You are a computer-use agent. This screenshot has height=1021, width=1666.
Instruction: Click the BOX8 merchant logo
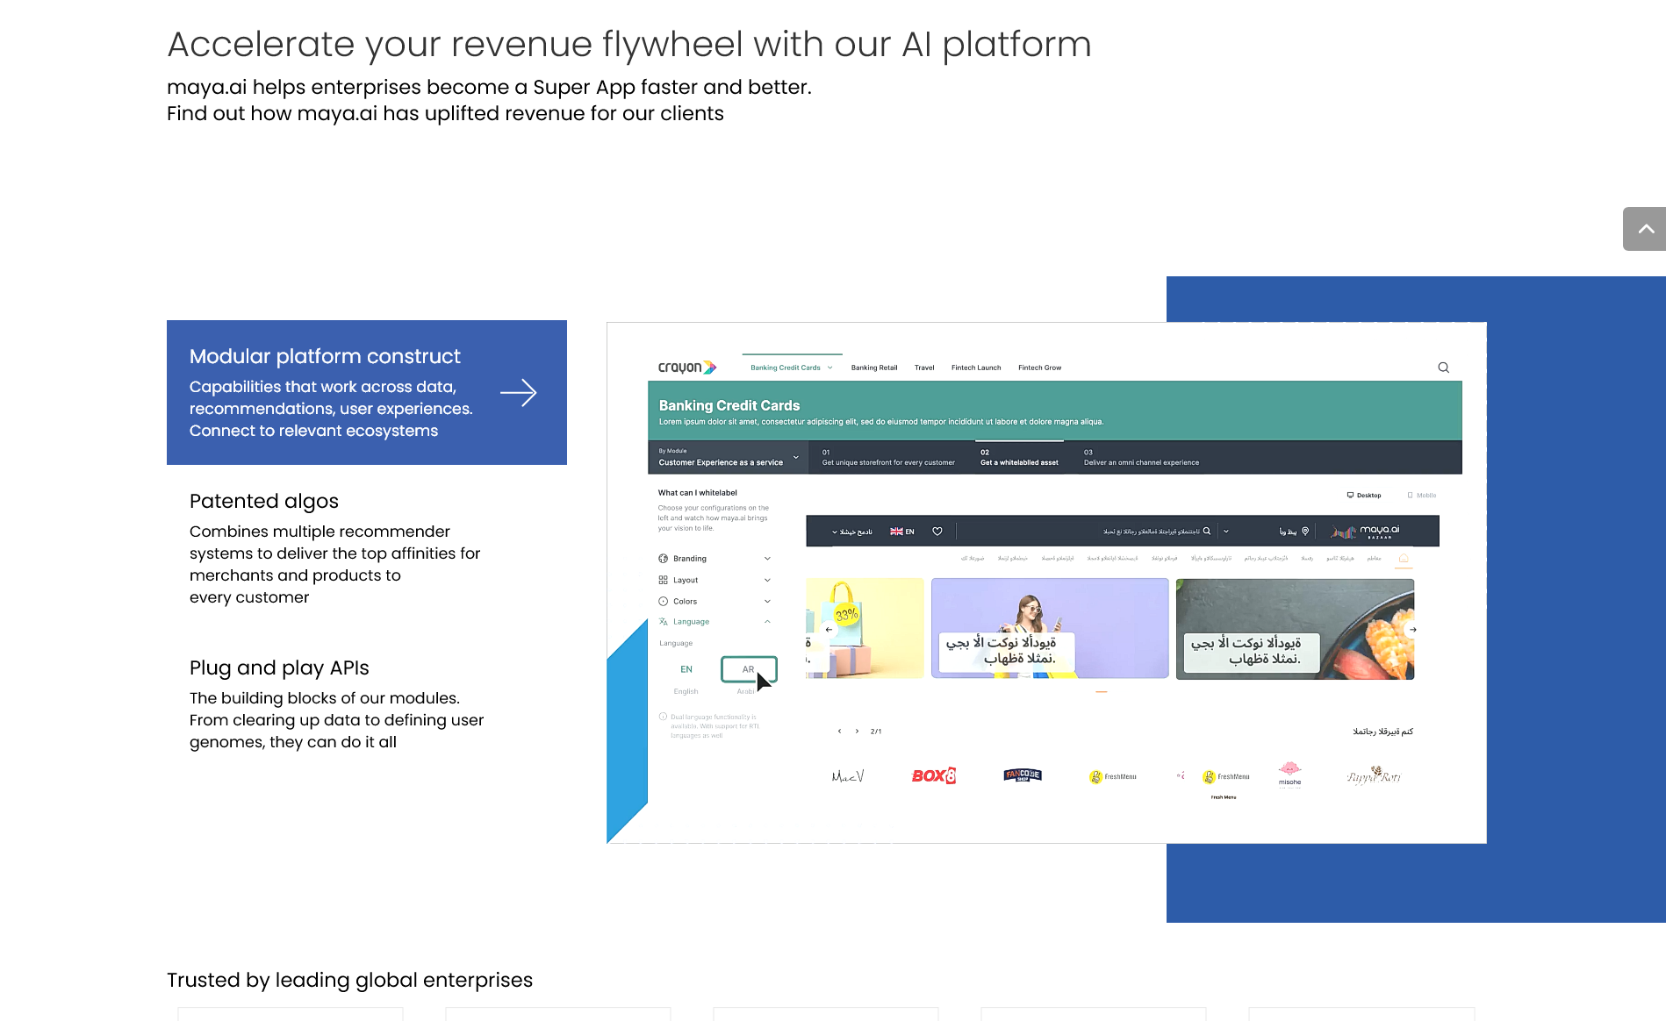933,776
